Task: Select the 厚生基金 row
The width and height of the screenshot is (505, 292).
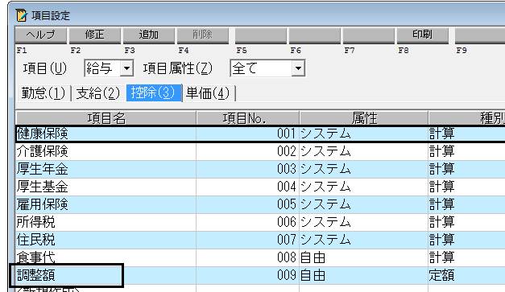Action: (260, 187)
